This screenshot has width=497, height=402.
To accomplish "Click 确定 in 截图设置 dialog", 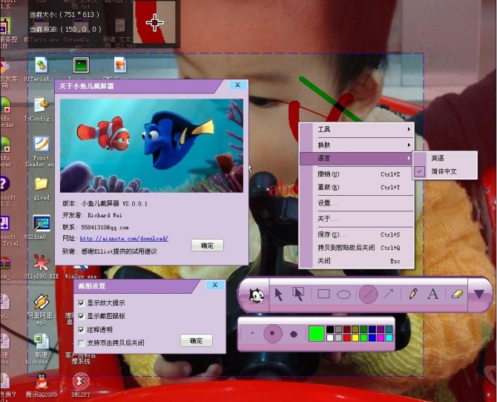I will (196, 341).
